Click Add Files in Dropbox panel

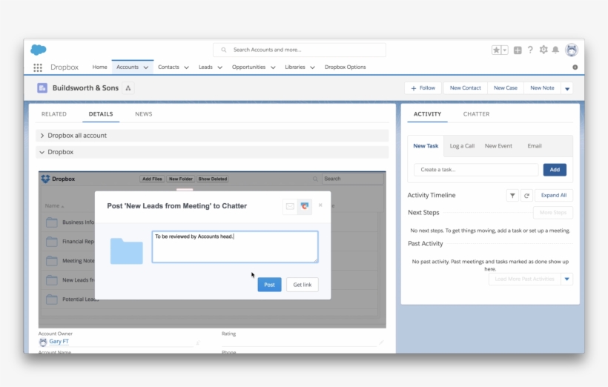pos(152,179)
